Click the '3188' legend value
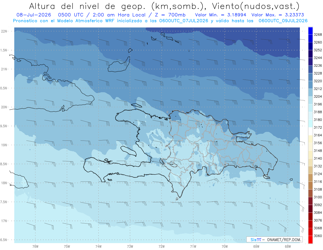This screenshot has height=250, width=323. coord(318,112)
